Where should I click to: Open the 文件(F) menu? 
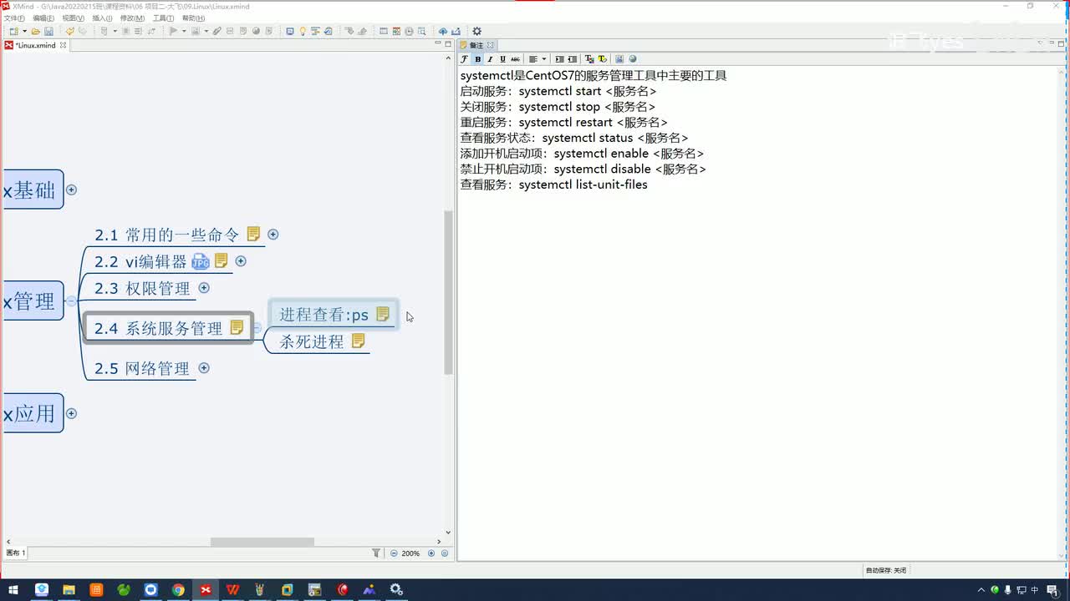14,18
